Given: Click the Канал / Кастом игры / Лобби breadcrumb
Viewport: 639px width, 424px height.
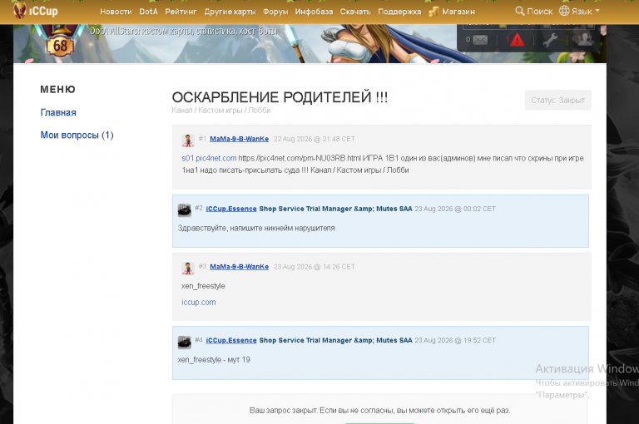Looking at the screenshot, I should pyautogui.click(x=220, y=111).
